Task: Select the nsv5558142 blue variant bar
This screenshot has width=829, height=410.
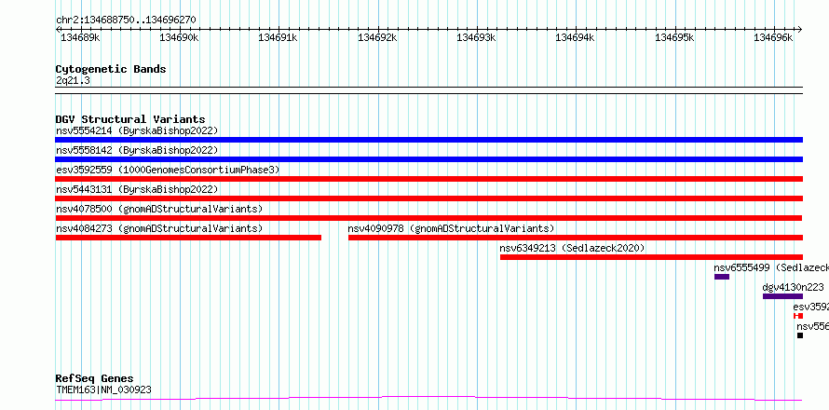Action: [x=428, y=159]
